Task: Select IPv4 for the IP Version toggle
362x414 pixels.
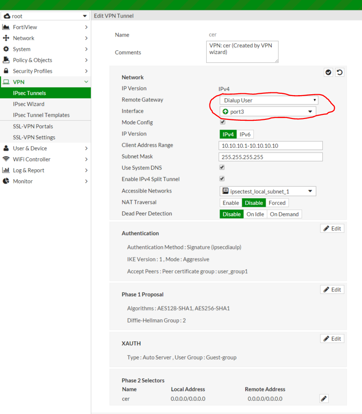Action: pyautogui.click(x=228, y=134)
